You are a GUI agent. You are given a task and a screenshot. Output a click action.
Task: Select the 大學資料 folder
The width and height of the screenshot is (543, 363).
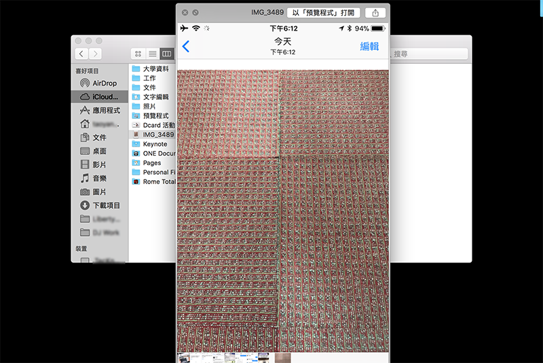pos(153,69)
